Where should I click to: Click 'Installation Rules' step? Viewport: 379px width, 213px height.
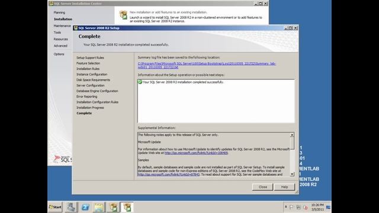tap(88, 69)
